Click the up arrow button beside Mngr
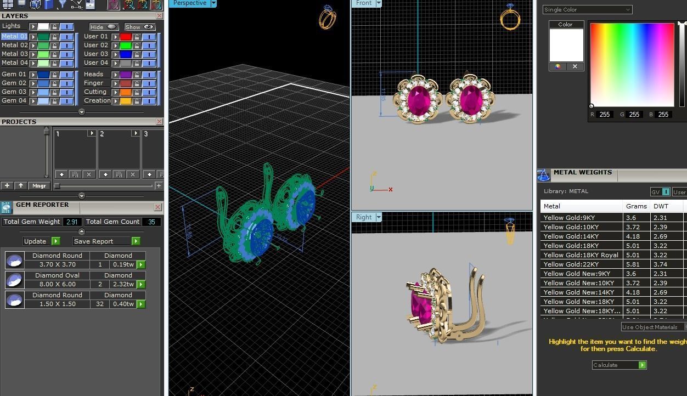This screenshot has width=687, height=396. (x=21, y=186)
